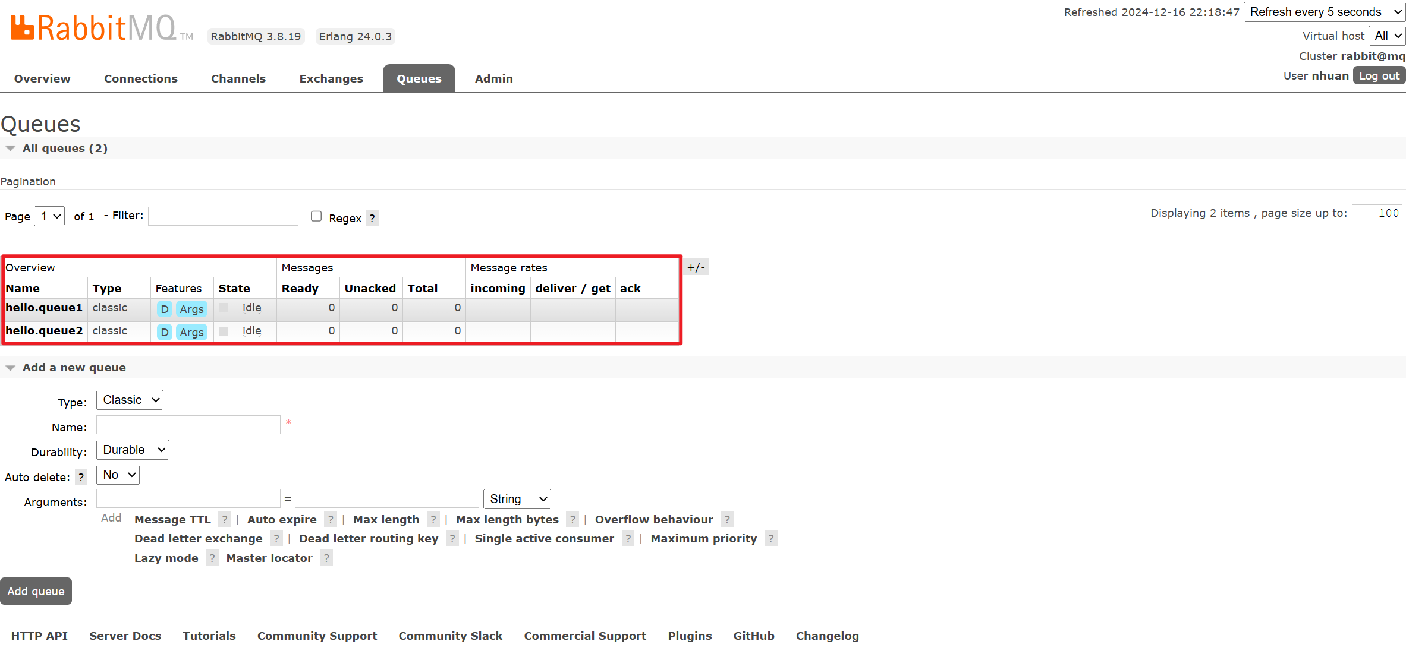
Task: Open the argument type String dropdown
Action: coord(517,499)
